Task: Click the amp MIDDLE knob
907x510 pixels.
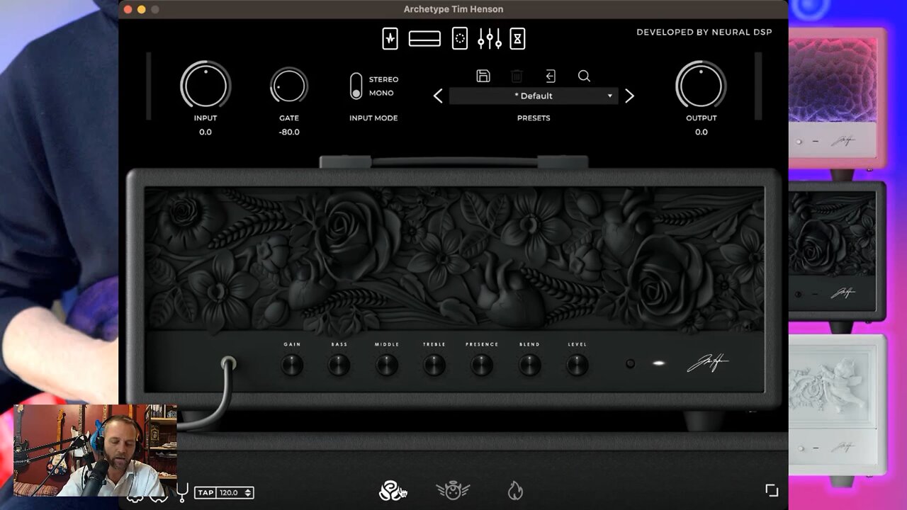Action: 387,365
